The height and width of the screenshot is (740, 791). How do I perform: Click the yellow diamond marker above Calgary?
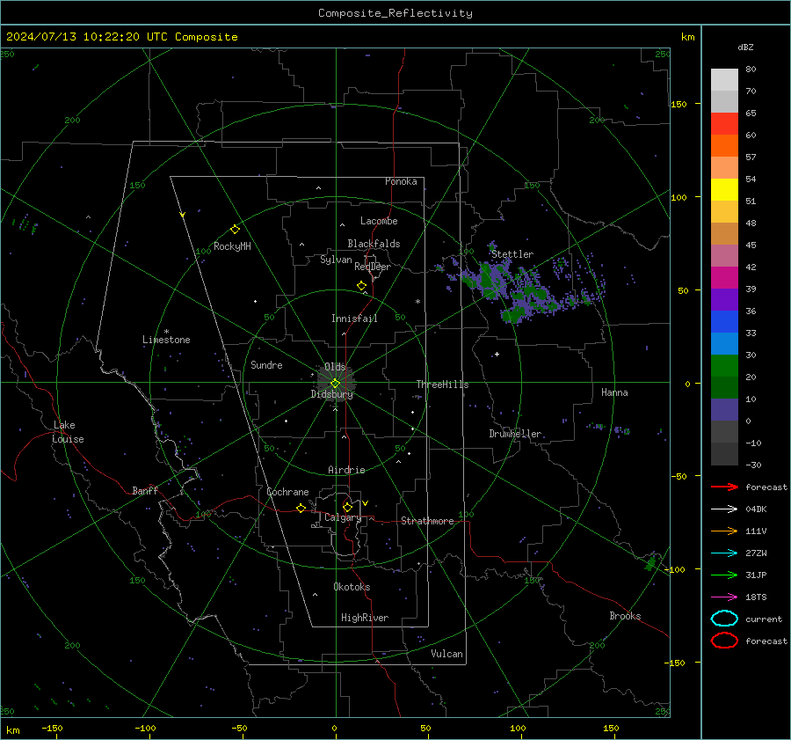347,507
